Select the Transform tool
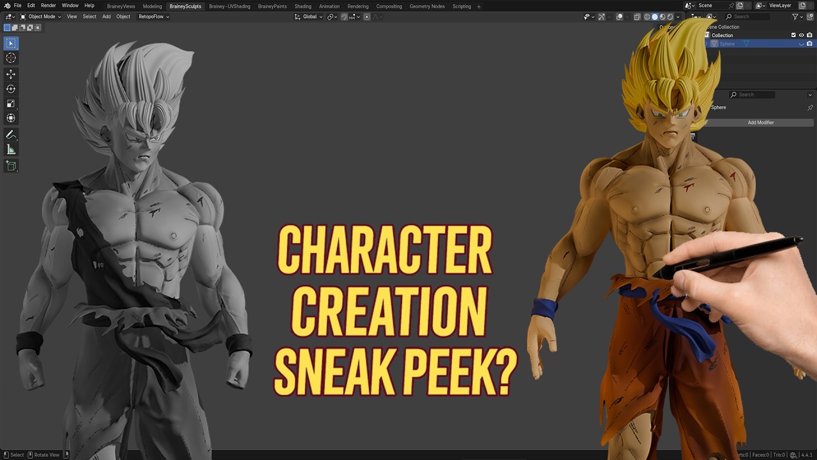This screenshot has height=460, width=817. pos(11,118)
